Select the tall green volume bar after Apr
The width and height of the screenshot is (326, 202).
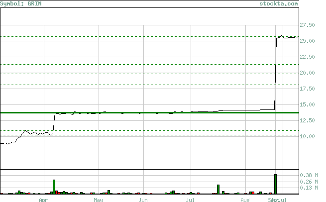(x=54, y=187)
